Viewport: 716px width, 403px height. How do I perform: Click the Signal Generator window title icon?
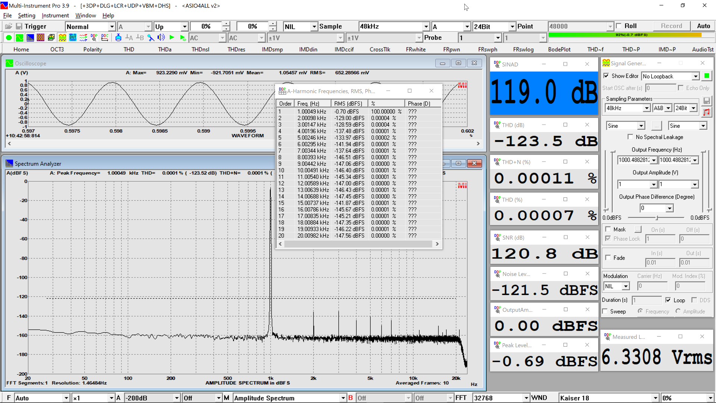click(606, 63)
